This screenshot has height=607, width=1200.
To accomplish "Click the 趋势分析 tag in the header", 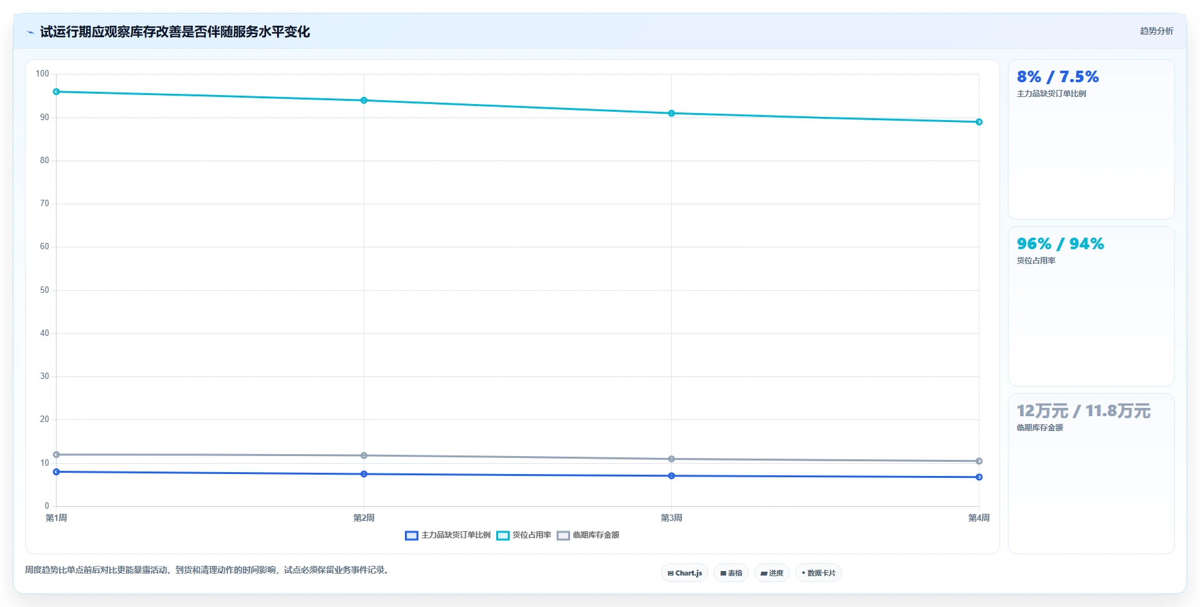I will pyautogui.click(x=1156, y=31).
